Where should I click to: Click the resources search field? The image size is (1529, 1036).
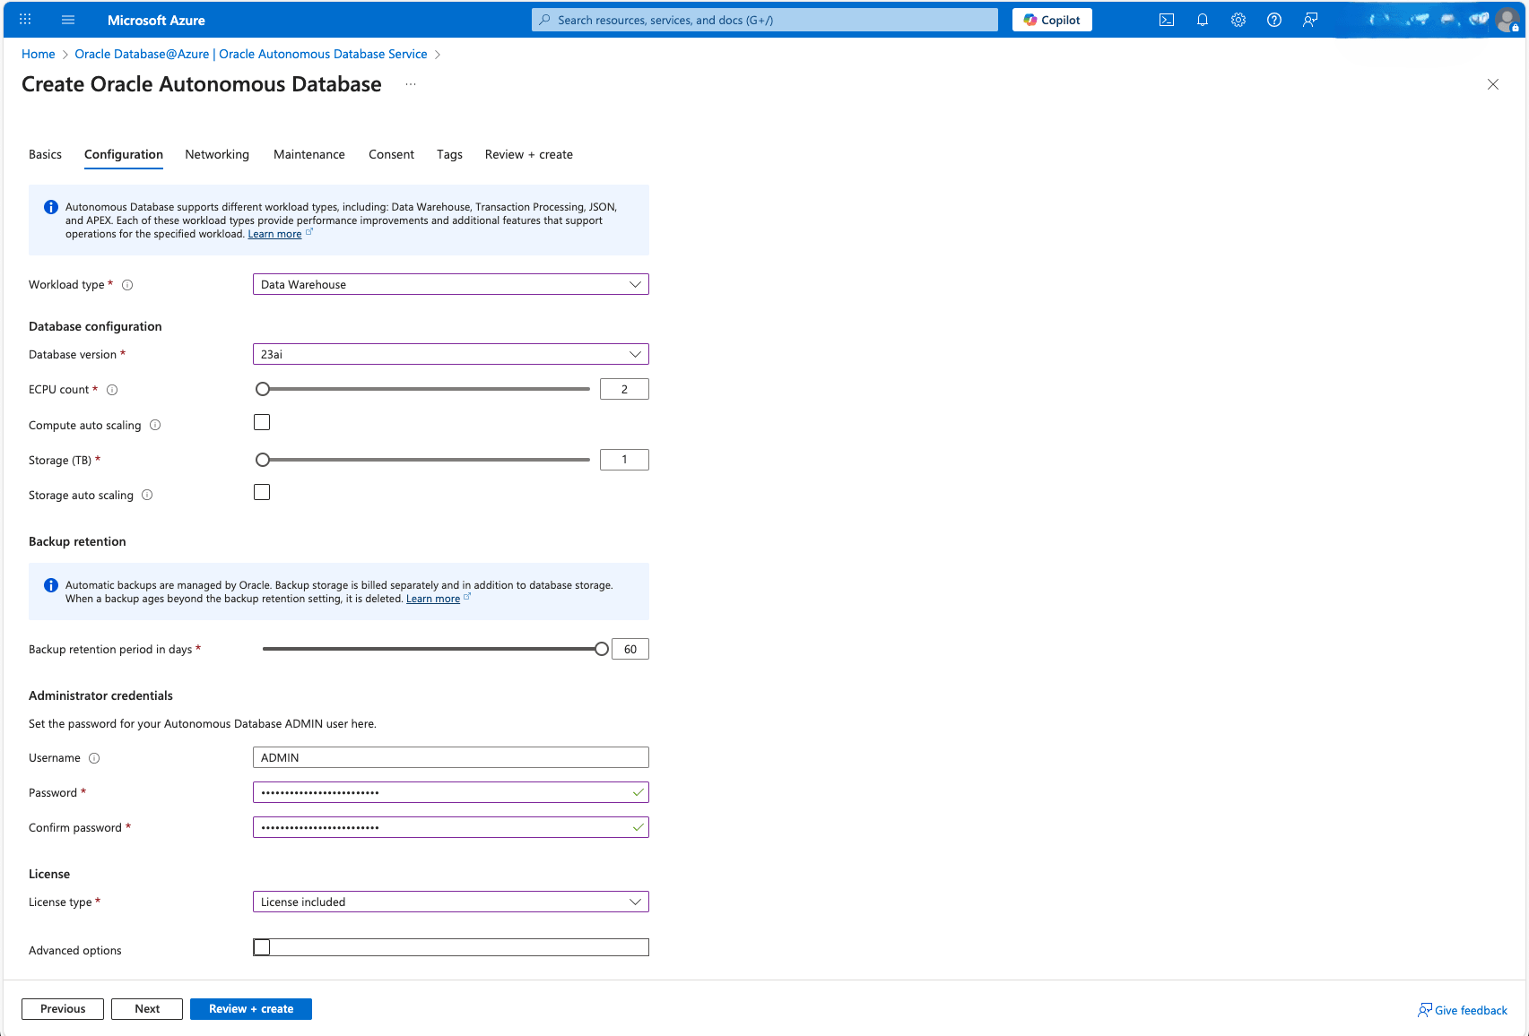(762, 19)
